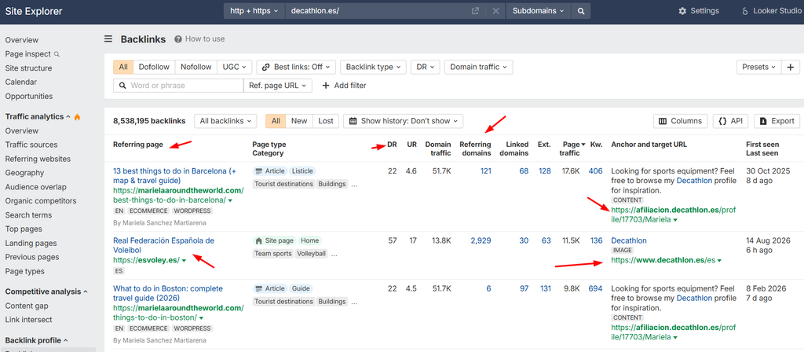Select the Dofollow filter
The width and height of the screenshot is (804, 352).
154,67
